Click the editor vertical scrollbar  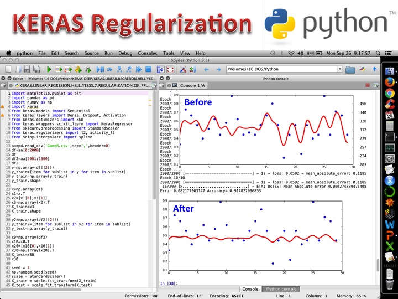tap(155, 145)
